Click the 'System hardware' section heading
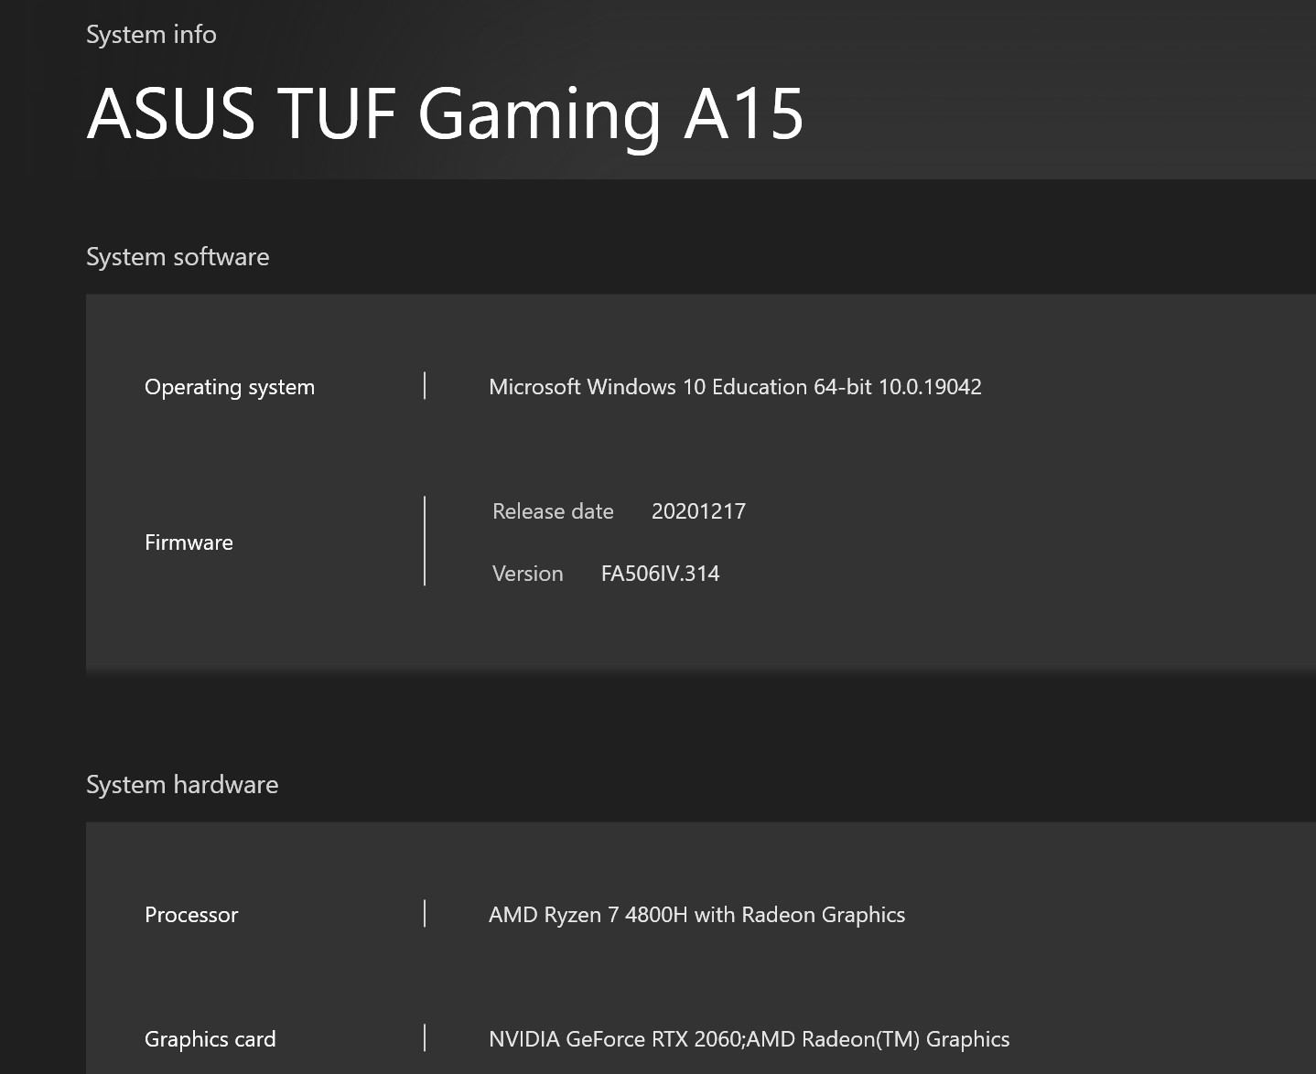This screenshot has height=1074, width=1316. [182, 785]
